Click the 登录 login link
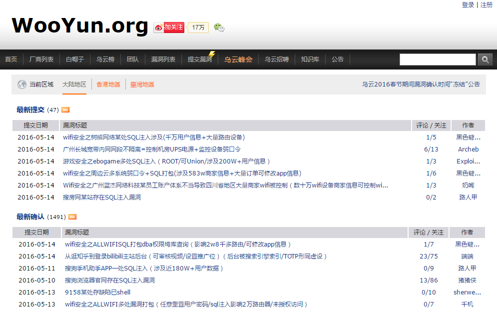 [x=468, y=5]
